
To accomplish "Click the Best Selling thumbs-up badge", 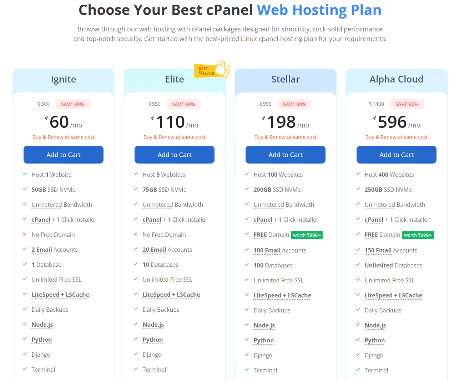I will point(212,69).
